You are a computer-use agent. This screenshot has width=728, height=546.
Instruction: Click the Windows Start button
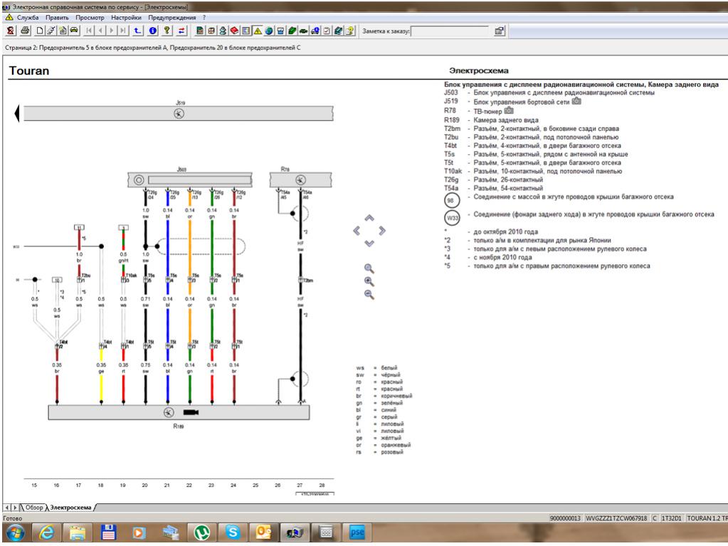[15, 532]
